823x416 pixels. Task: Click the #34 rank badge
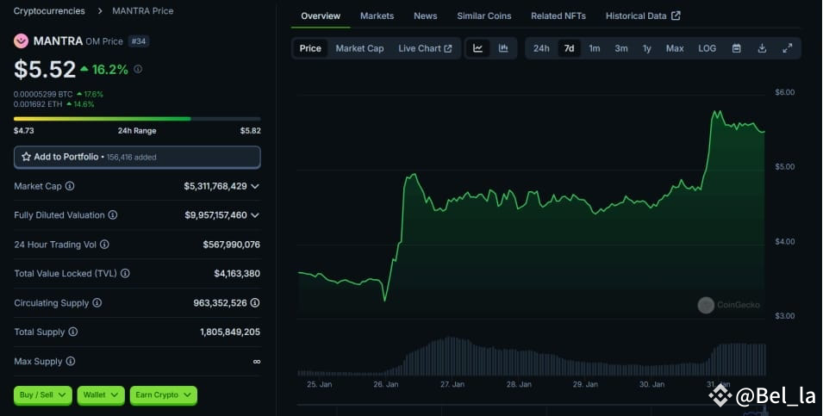tap(139, 41)
